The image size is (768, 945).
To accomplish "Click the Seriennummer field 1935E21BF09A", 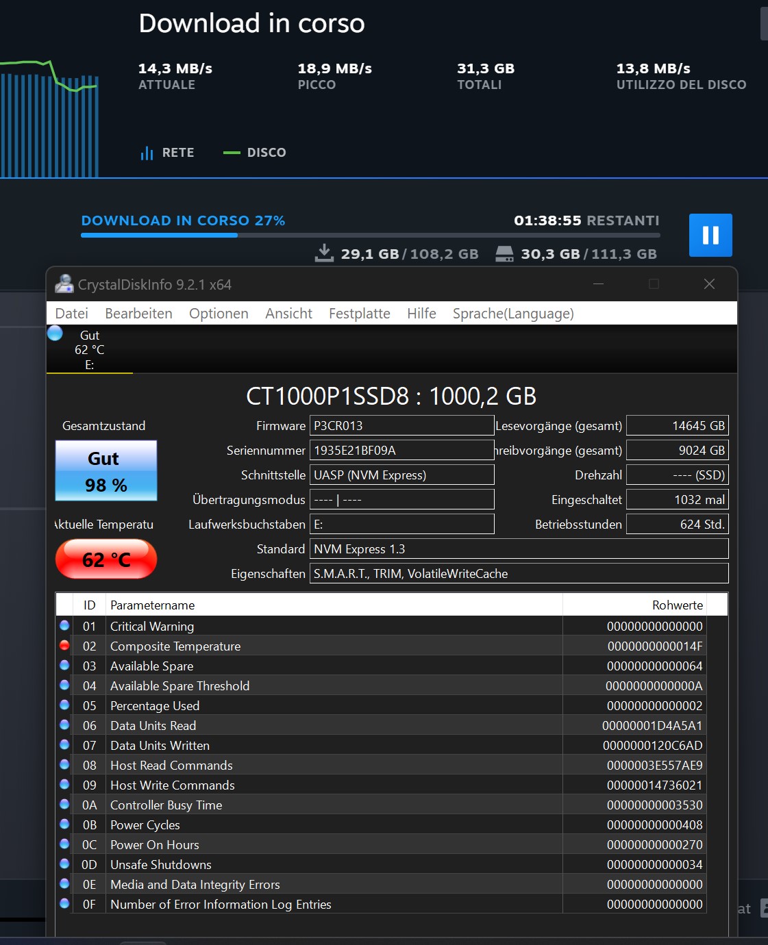I will (x=401, y=450).
